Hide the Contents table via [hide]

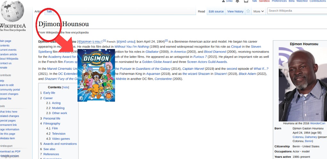(x=65, y=87)
